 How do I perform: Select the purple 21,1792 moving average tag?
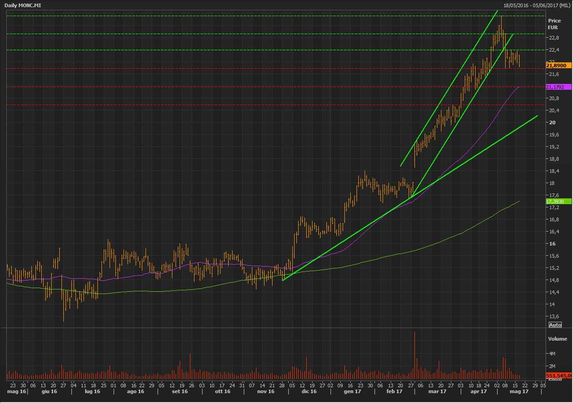tap(558, 87)
